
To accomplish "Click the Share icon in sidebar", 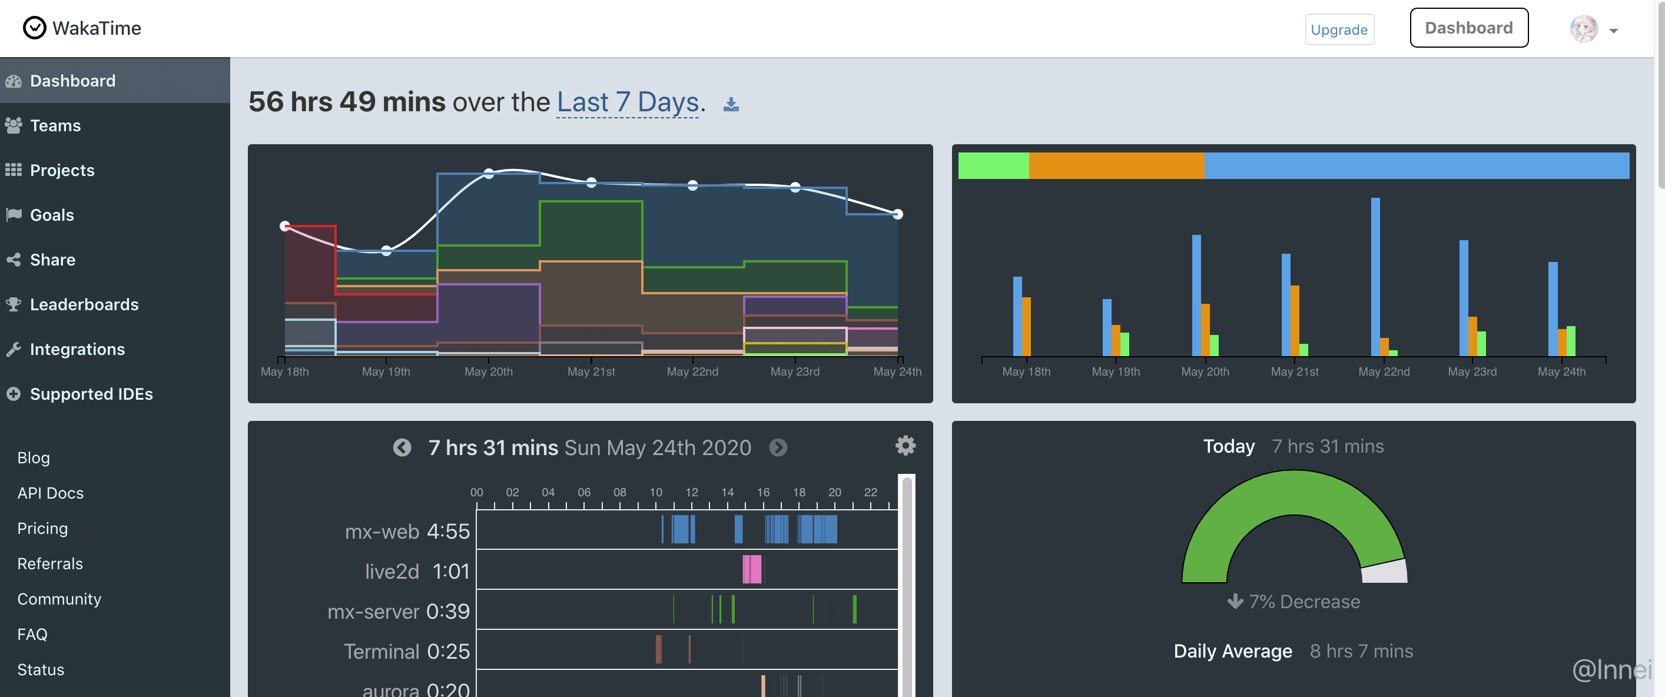I will [14, 260].
